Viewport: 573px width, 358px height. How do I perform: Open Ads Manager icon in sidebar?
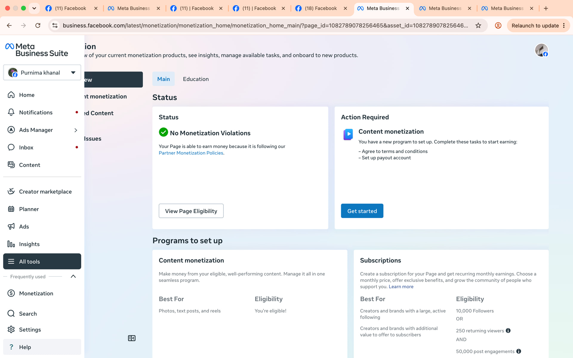coord(11,130)
